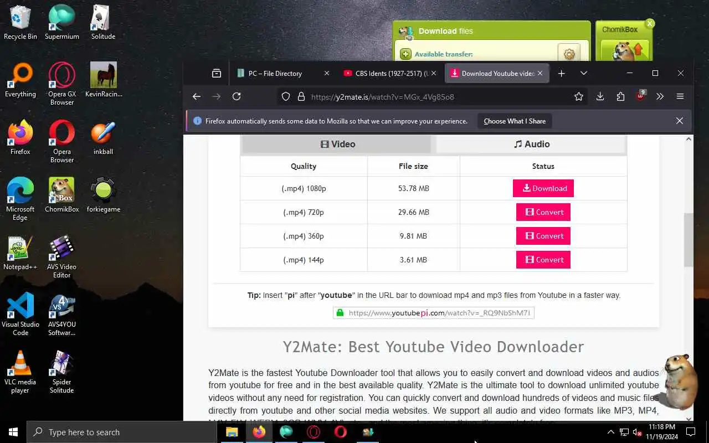Bookmark this page with the star icon
This screenshot has width=709, height=443.
pos(579,96)
